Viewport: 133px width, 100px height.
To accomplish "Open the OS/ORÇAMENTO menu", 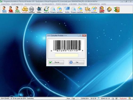I will click(x=48, y=4).
